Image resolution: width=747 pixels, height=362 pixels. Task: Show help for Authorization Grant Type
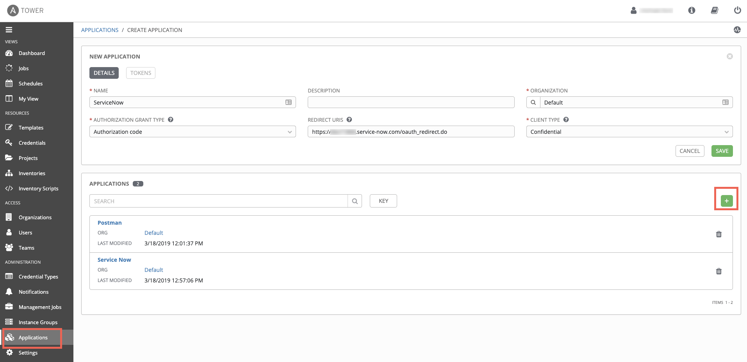point(171,120)
